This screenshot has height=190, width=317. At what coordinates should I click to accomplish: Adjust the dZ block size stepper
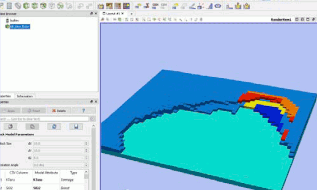coord(87,157)
